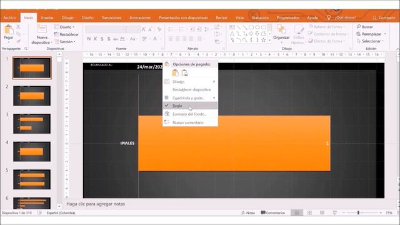Click Restablecer diapositiva in context menu
Viewport: 400px width, 225px height.
point(190,89)
